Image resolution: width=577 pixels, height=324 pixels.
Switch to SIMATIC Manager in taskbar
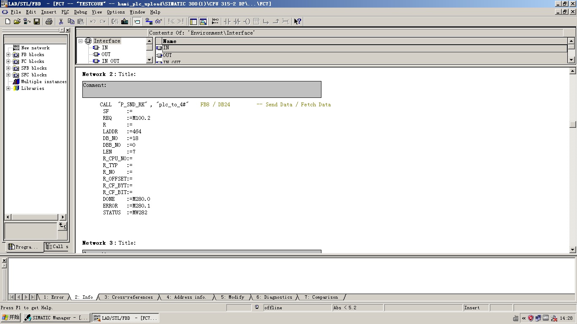point(56,318)
